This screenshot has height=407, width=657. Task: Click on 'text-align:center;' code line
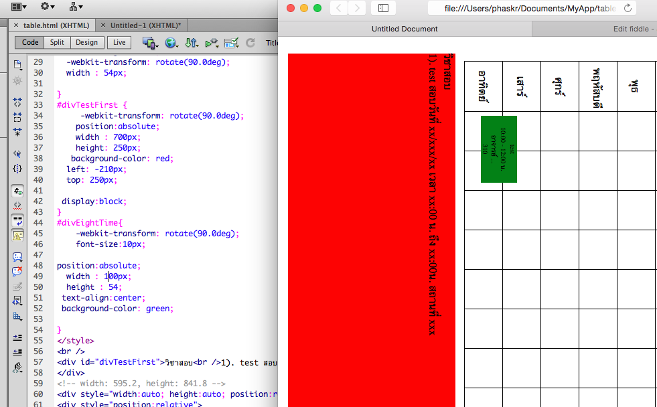click(104, 298)
